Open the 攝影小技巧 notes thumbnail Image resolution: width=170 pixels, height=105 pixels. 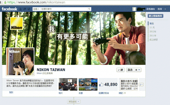[x=128, y=84]
